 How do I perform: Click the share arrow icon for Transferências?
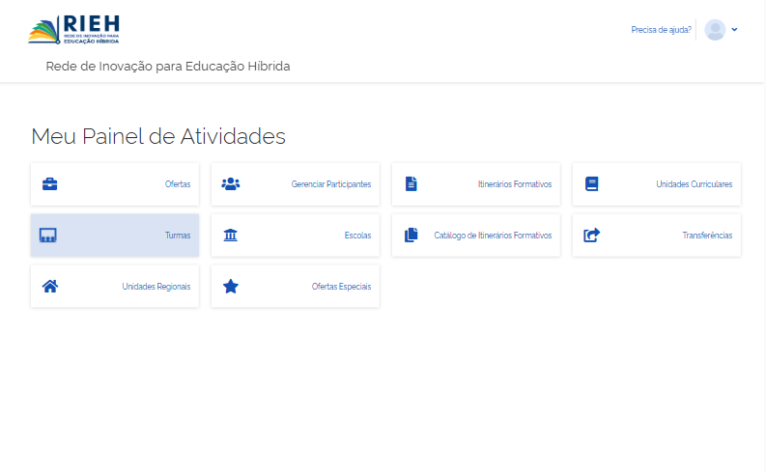point(591,236)
